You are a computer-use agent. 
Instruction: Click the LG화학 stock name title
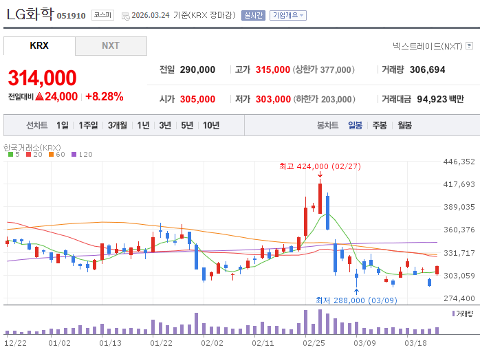pyautogui.click(x=30, y=14)
